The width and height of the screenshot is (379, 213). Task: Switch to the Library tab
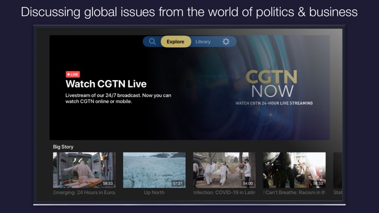(x=203, y=42)
